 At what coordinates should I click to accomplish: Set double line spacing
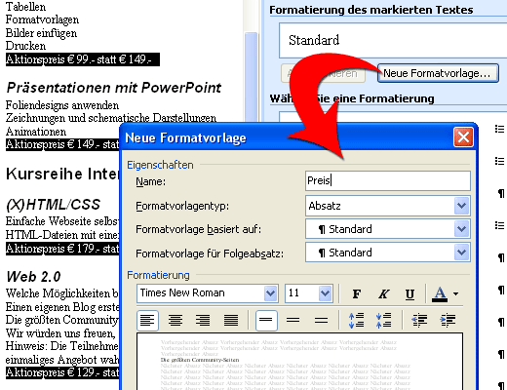(x=321, y=321)
